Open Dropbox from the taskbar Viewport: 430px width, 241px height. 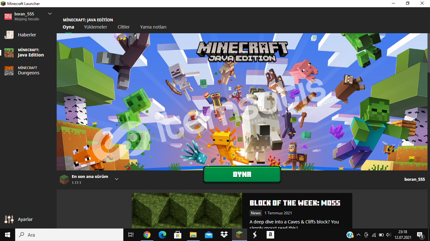224,235
